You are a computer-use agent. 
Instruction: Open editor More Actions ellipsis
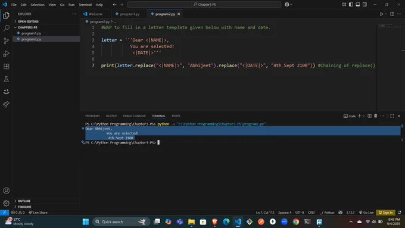tap(399, 14)
